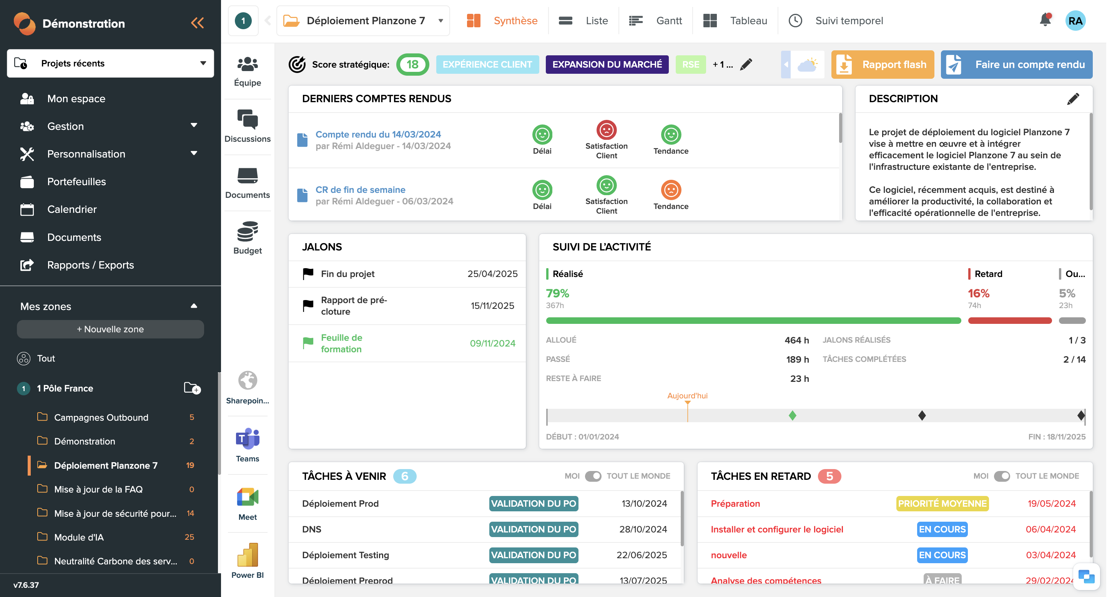
Task: Open Compte rendu du 14/03/2024 link
Action: click(378, 134)
